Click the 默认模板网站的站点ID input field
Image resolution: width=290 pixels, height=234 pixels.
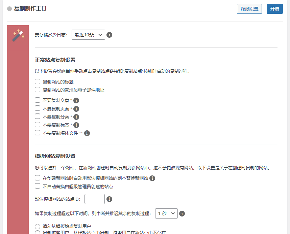pos(94,199)
